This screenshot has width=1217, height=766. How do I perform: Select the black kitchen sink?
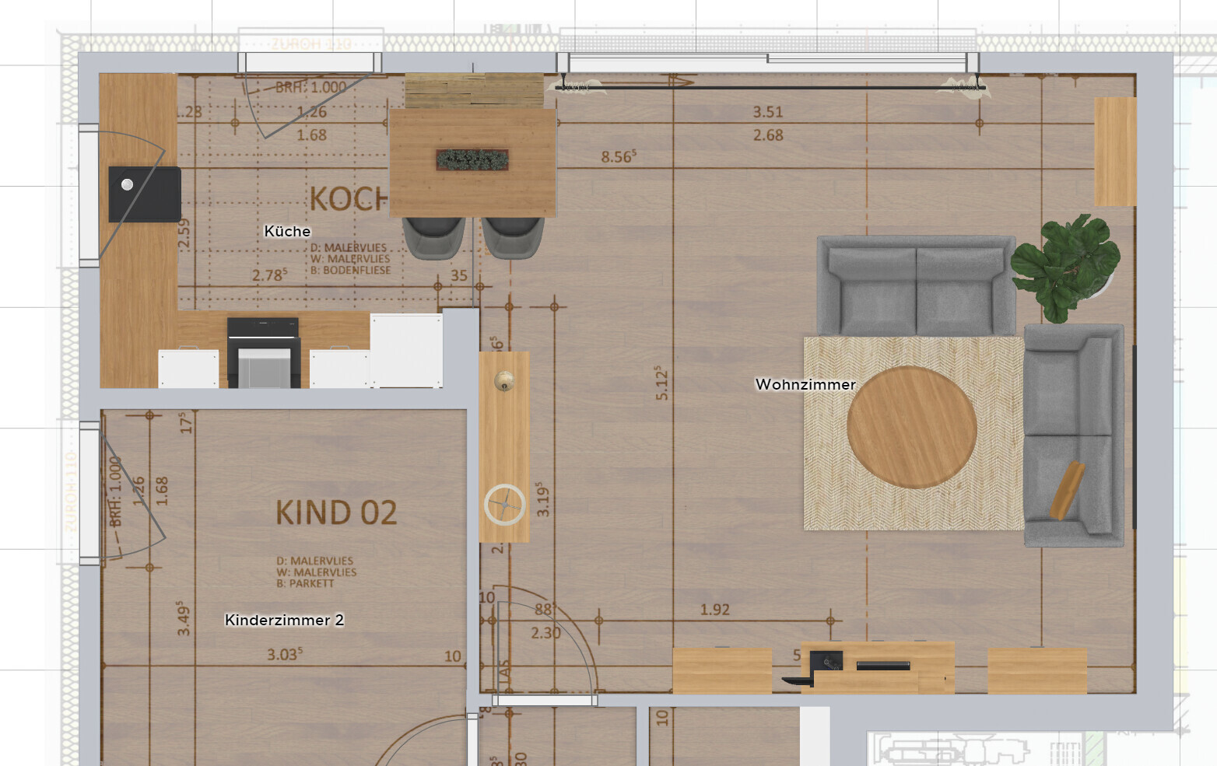[144, 193]
